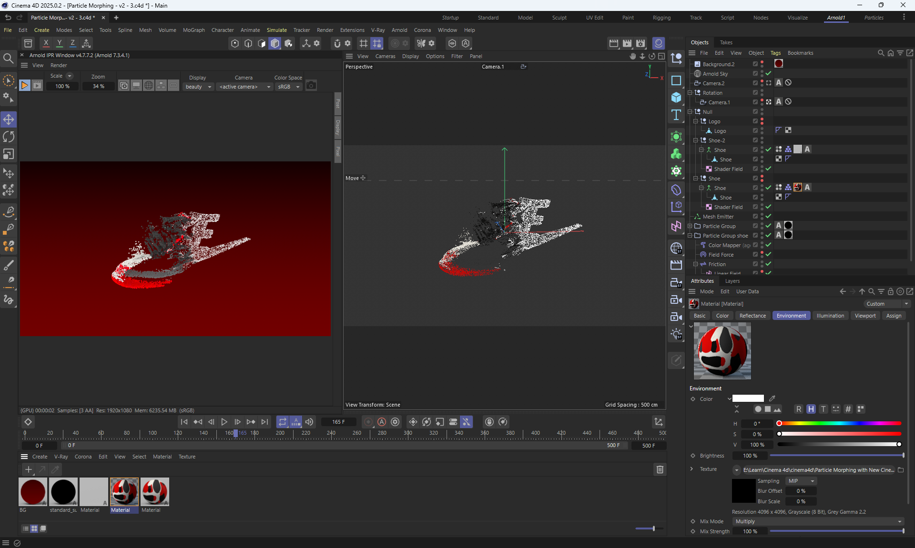The height and width of the screenshot is (548, 915).
Task: Open the beauty Display dropdown
Action: click(x=198, y=87)
